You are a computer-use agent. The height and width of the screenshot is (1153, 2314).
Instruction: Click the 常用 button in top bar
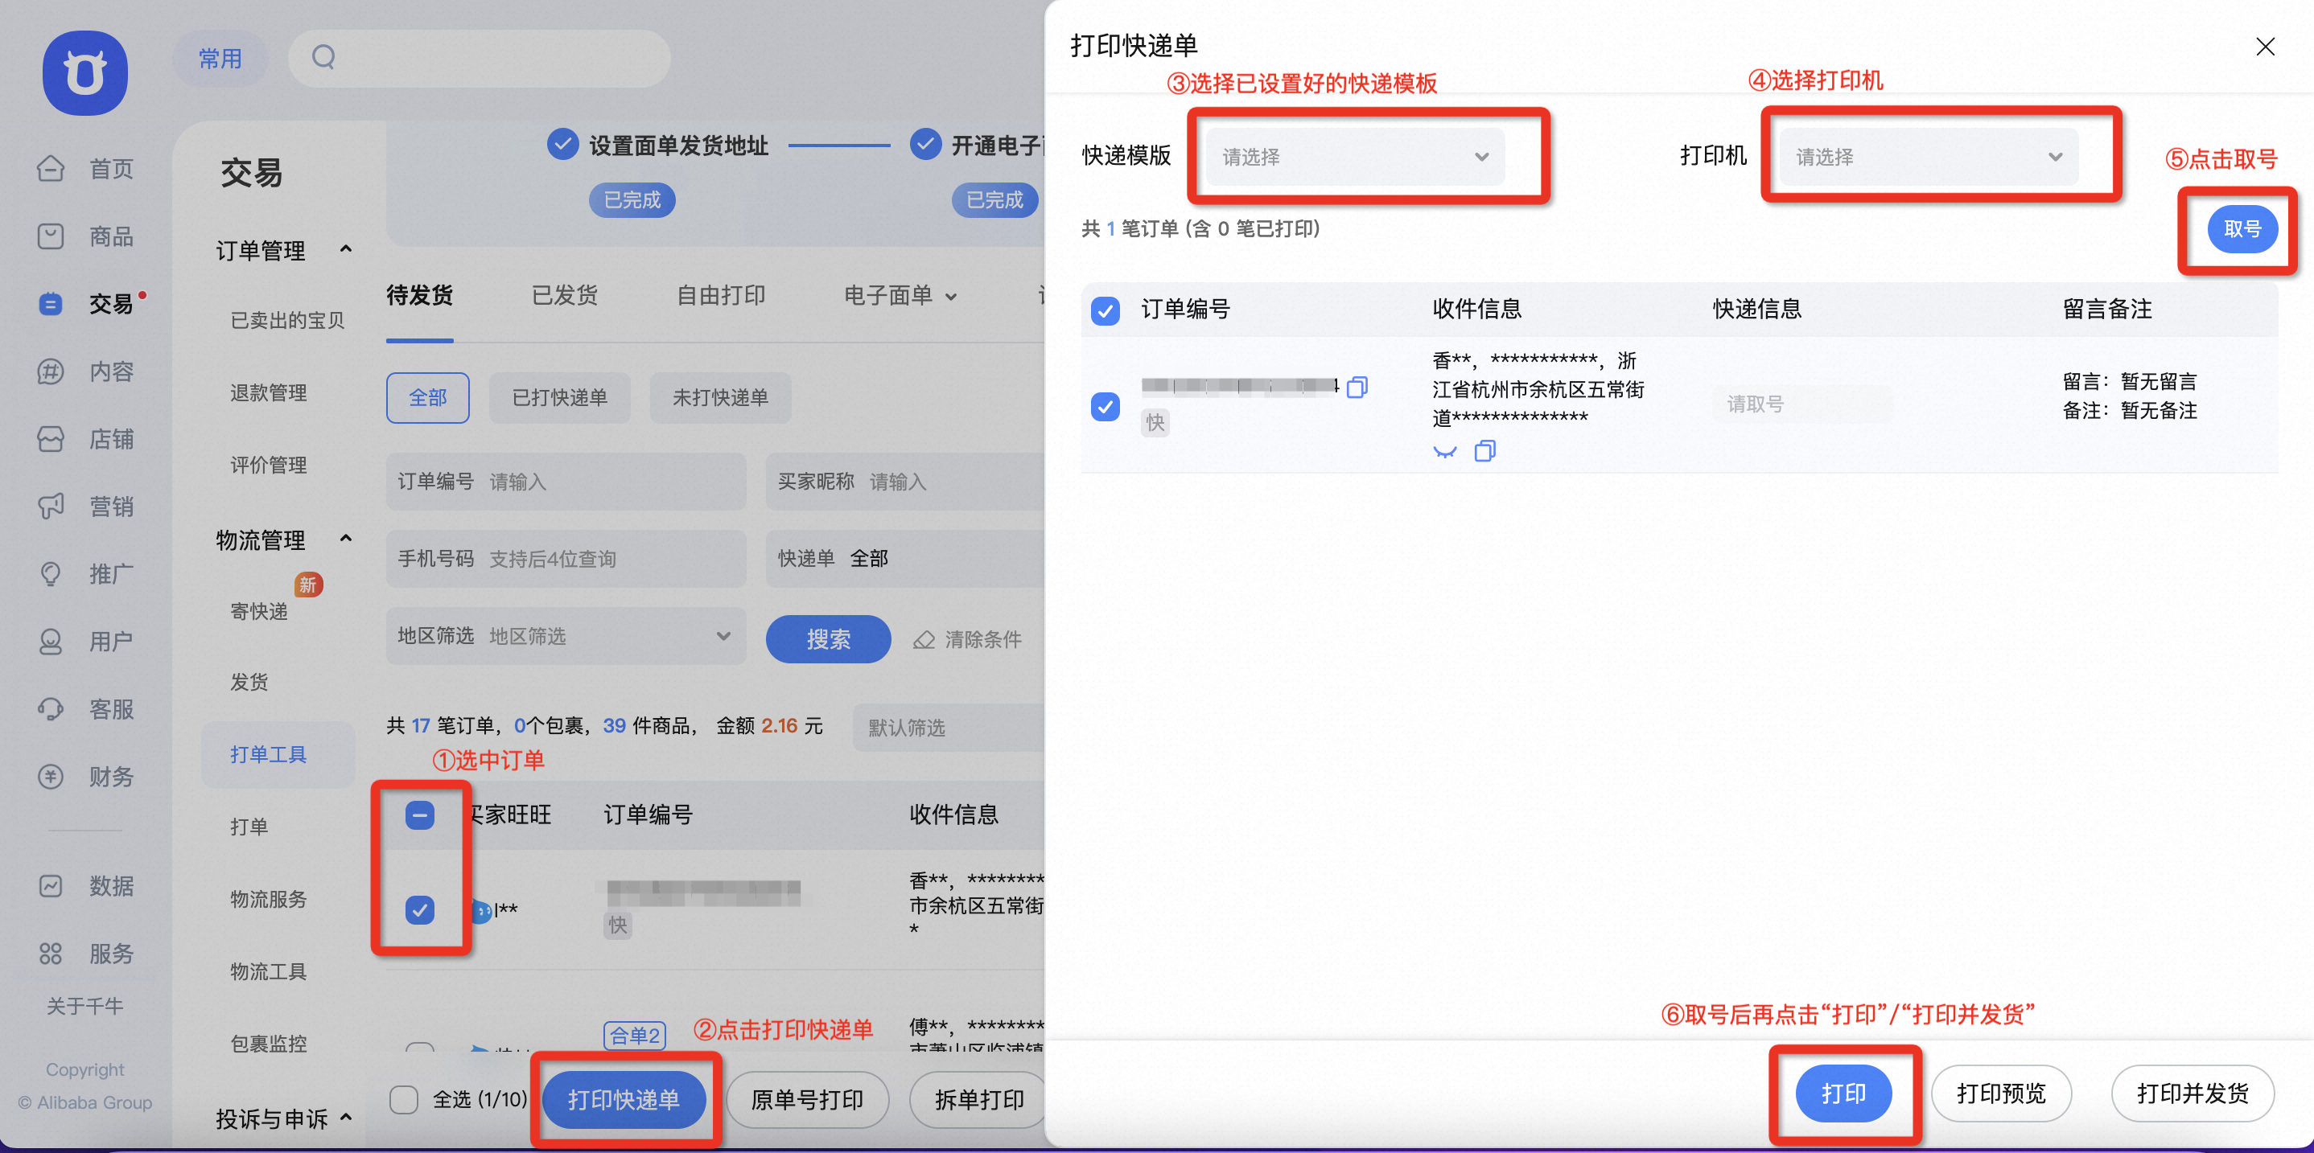point(220,59)
